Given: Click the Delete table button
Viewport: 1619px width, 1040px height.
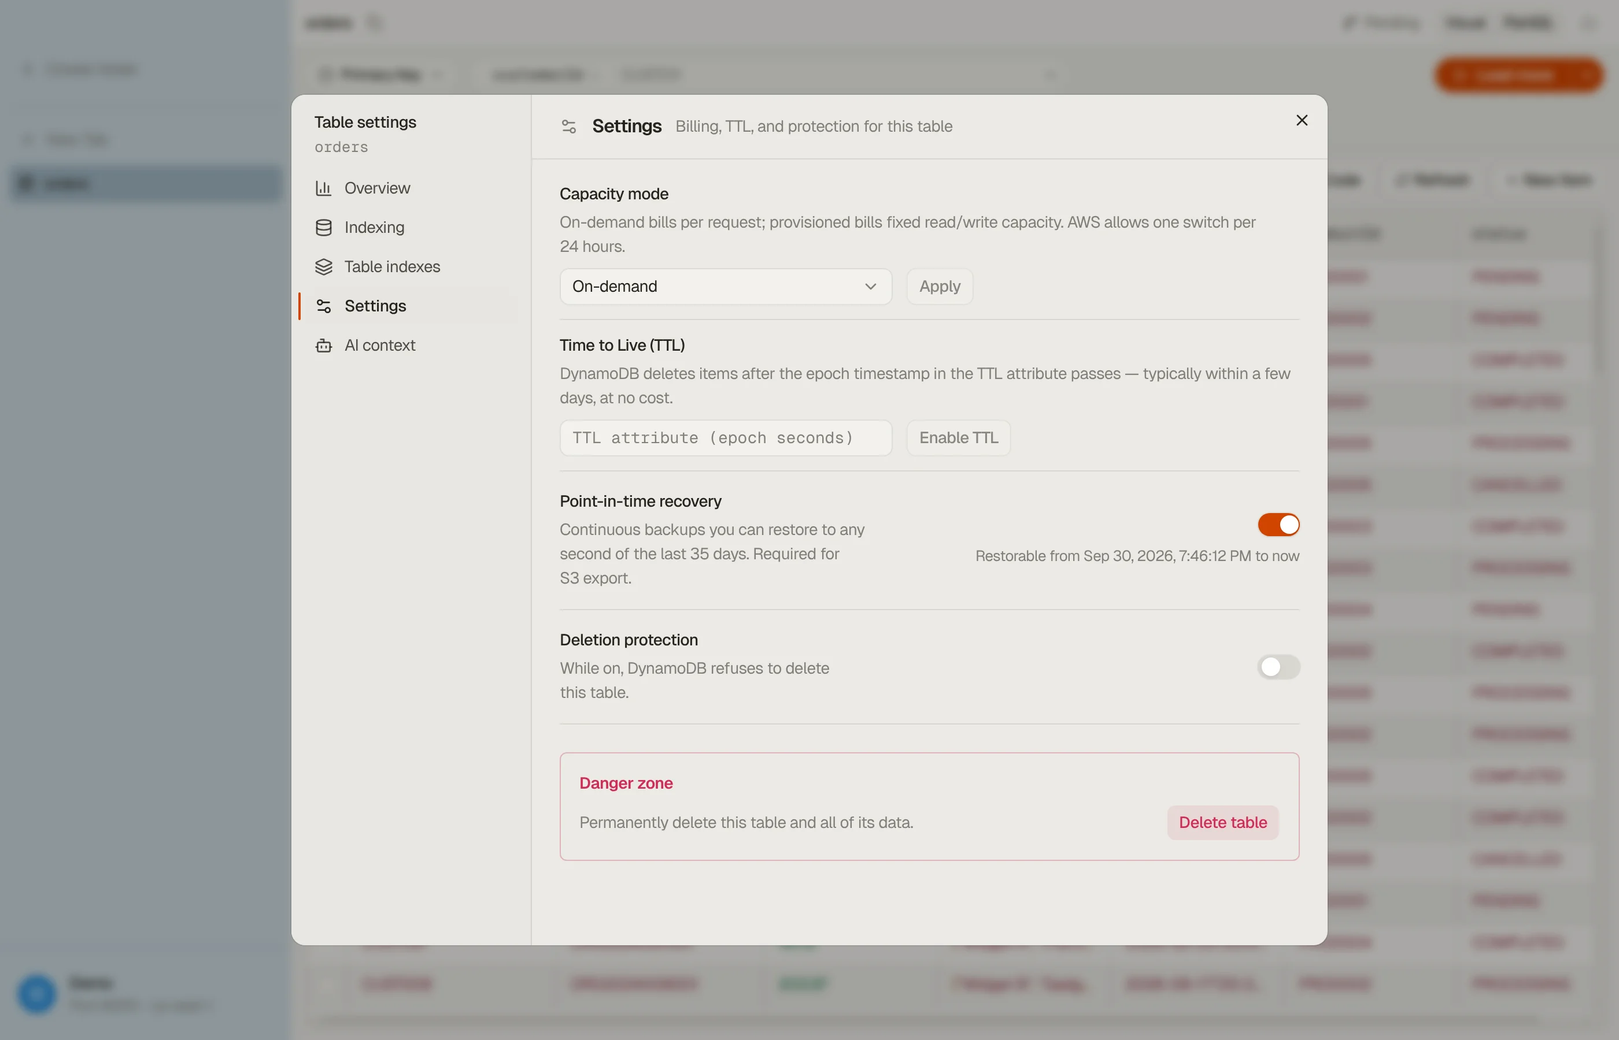Looking at the screenshot, I should [x=1222, y=823].
